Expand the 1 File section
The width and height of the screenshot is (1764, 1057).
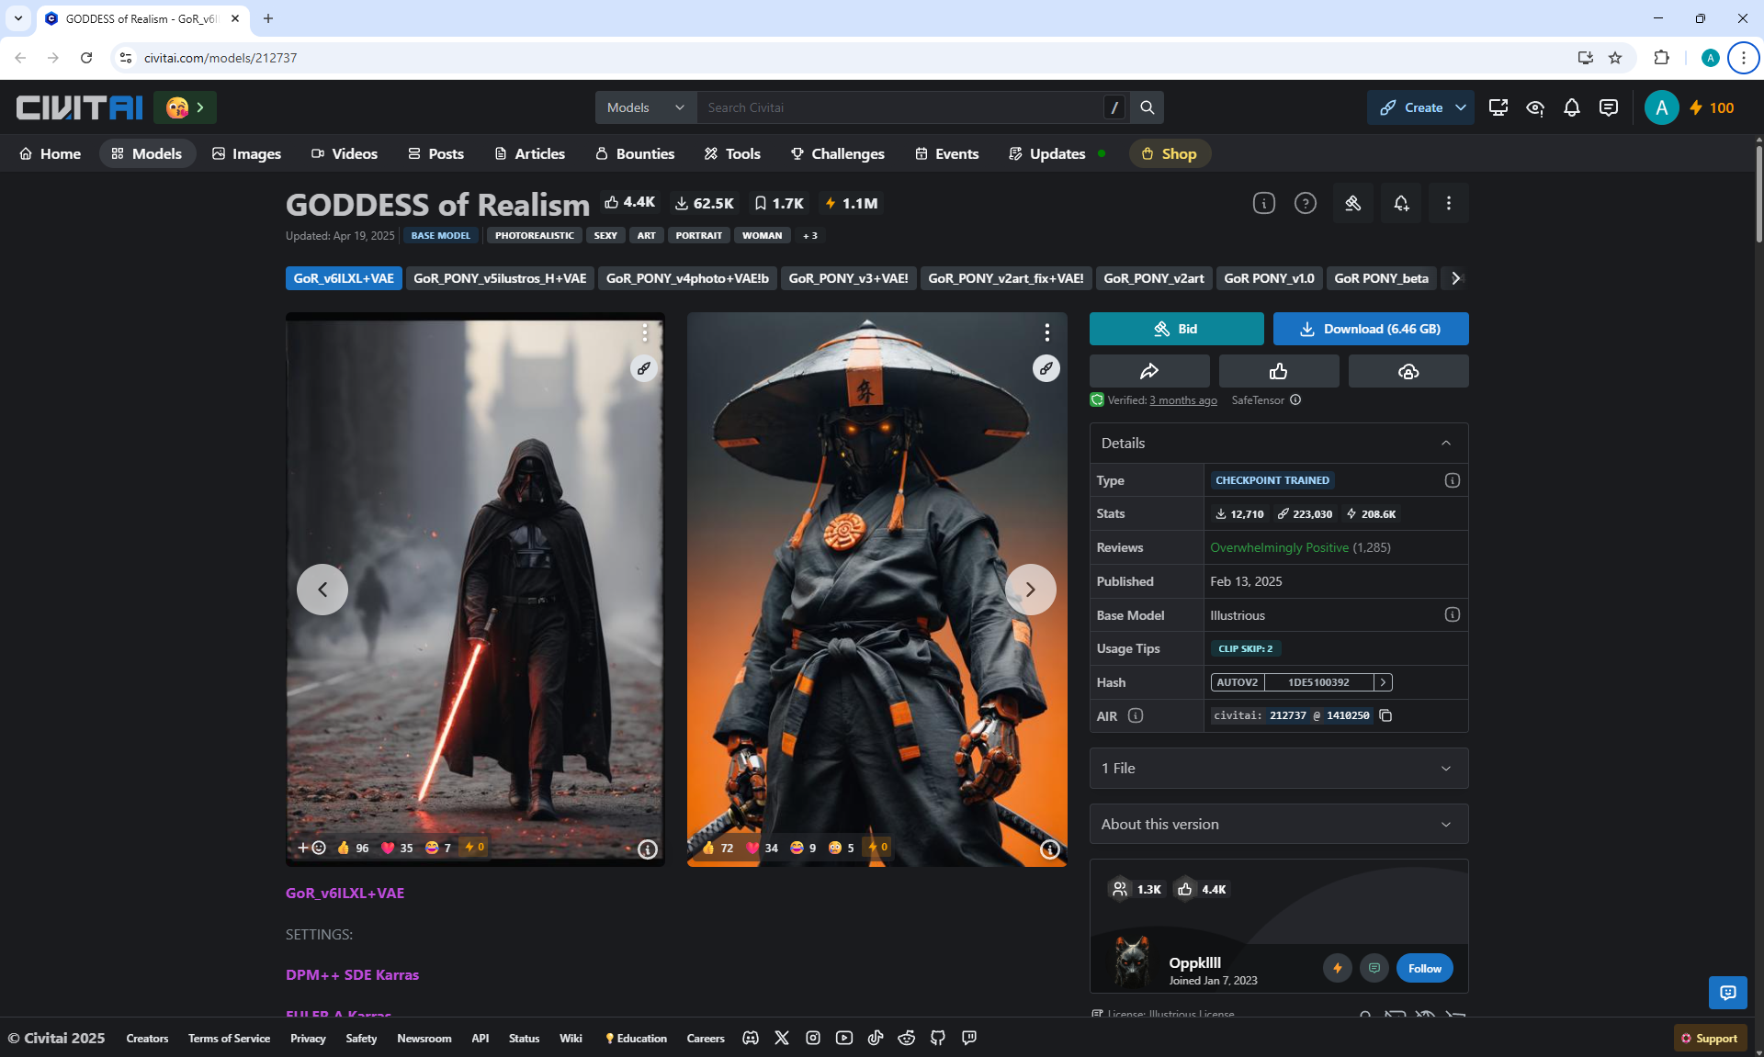coord(1278,769)
